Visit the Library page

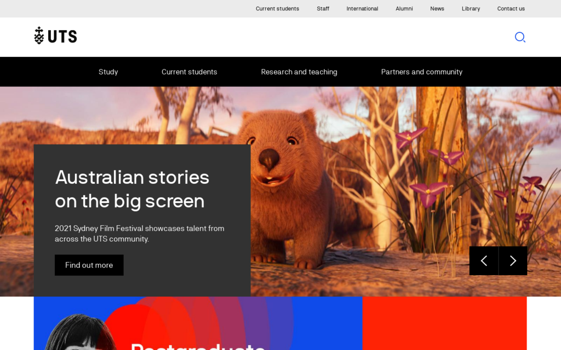[471, 8]
